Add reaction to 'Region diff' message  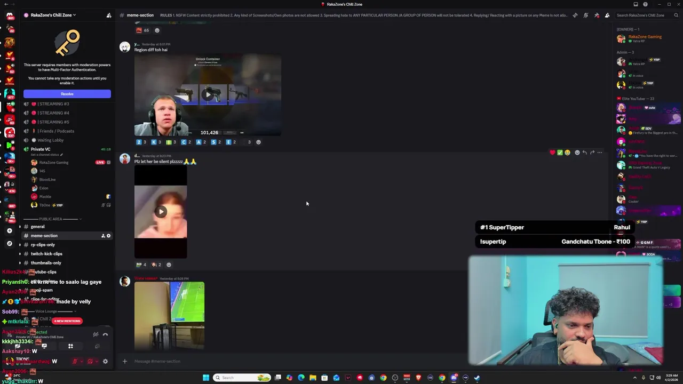[x=259, y=142]
